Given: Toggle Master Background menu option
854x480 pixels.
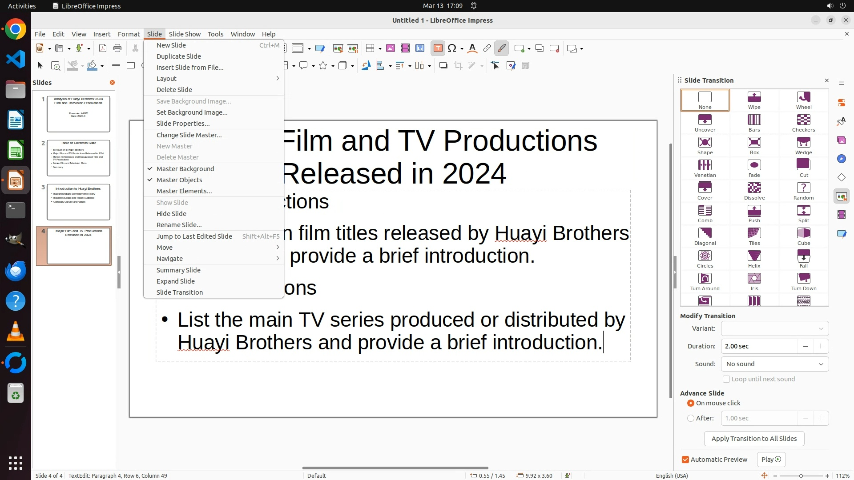Looking at the screenshot, I should click(185, 169).
